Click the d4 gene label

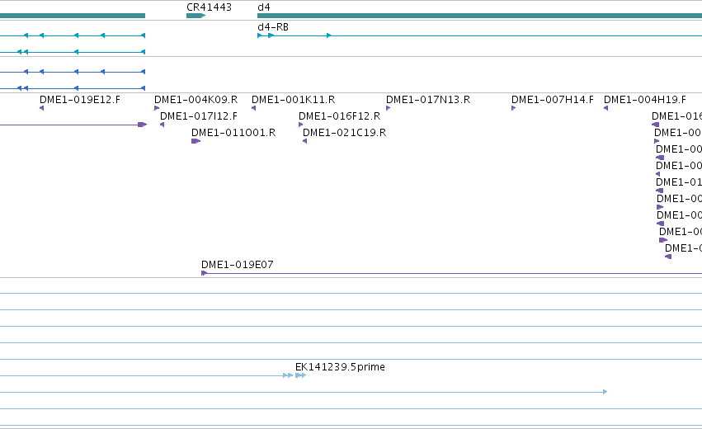pyautogui.click(x=264, y=7)
